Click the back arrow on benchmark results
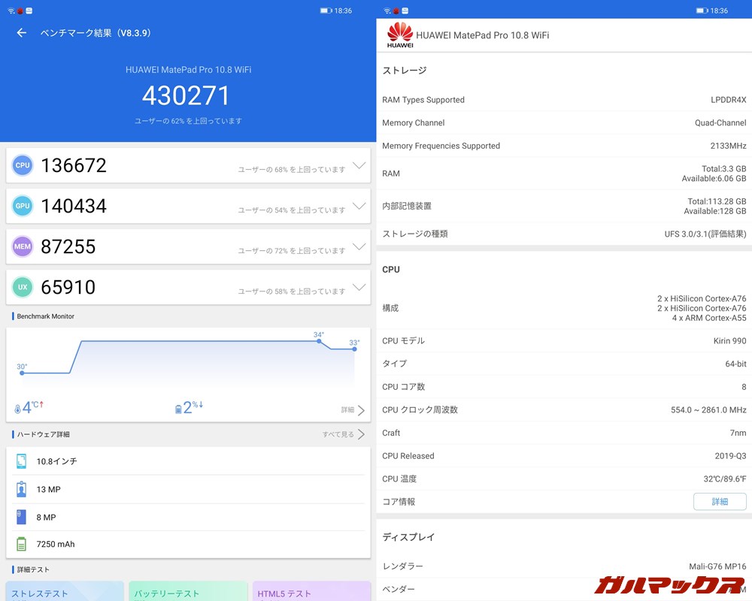752x601 pixels. pyautogui.click(x=21, y=33)
